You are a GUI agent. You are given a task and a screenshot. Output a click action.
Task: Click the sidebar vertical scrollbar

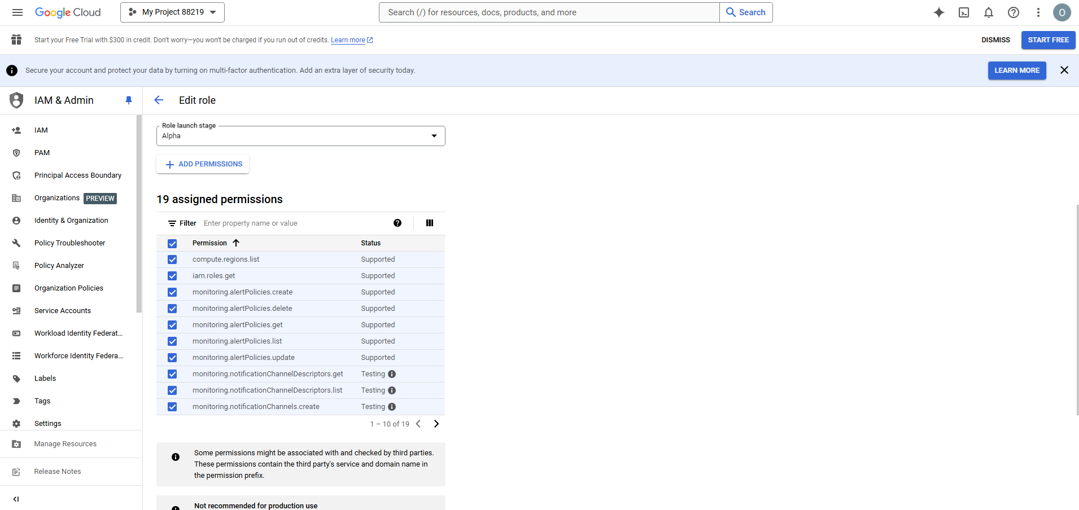(x=139, y=213)
